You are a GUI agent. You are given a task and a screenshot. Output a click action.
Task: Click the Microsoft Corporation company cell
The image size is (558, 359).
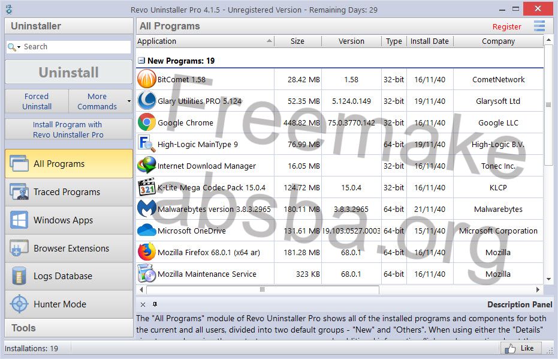(498, 231)
